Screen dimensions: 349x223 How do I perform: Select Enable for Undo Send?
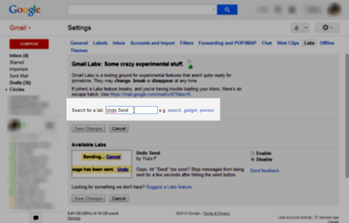[x=252, y=153]
